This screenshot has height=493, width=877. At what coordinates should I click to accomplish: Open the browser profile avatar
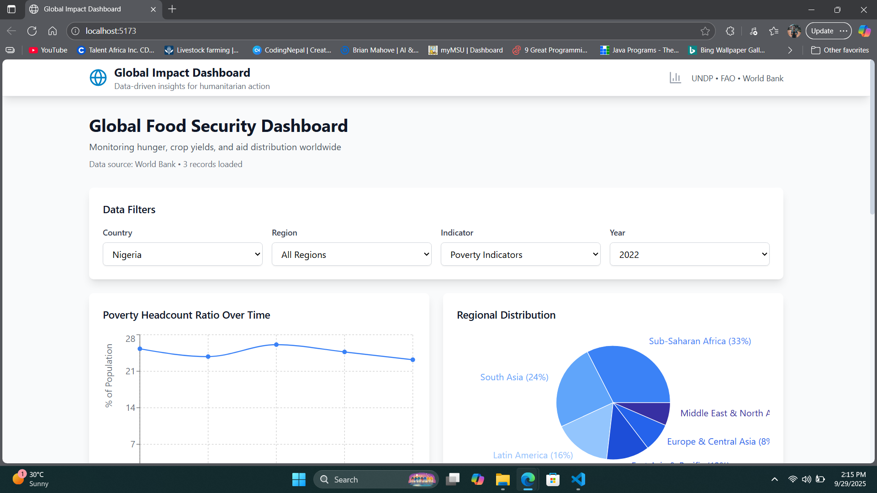click(x=794, y=31)
